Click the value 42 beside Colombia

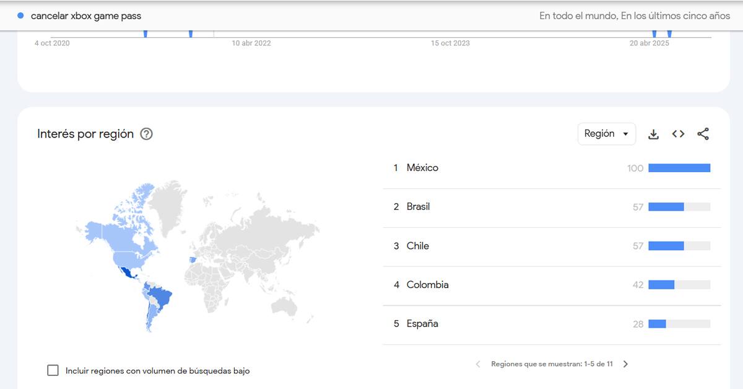click(638, 285)
